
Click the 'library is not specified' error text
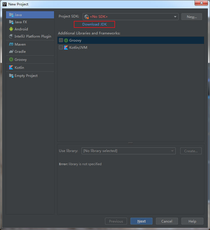[85, 164]
